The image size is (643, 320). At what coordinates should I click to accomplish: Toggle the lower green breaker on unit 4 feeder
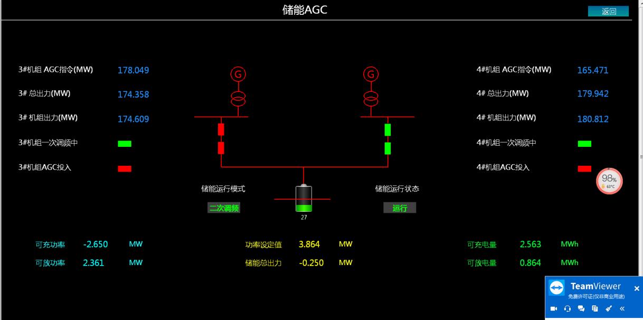387,148
